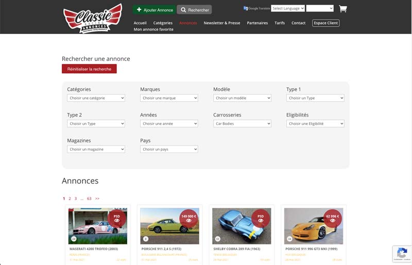The image size is (412, 265).
Task: Open Catégories in the top navigation
Action: 163,23
